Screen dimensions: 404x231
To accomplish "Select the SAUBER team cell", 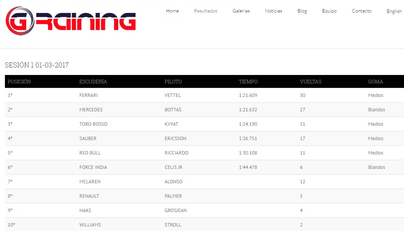I will coord(88,139).
